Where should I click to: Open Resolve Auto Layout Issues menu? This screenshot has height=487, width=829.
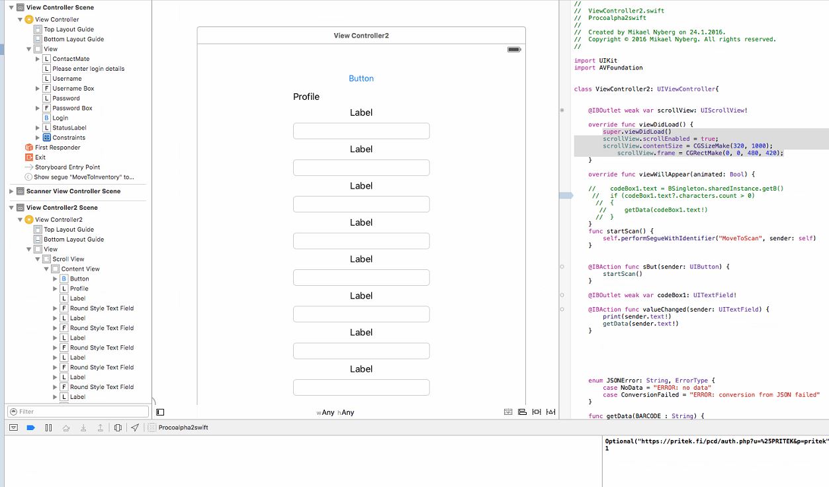[550, 412]
